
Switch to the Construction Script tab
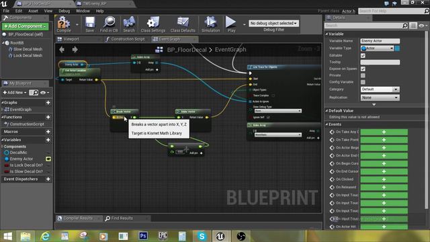click(128, 39)
